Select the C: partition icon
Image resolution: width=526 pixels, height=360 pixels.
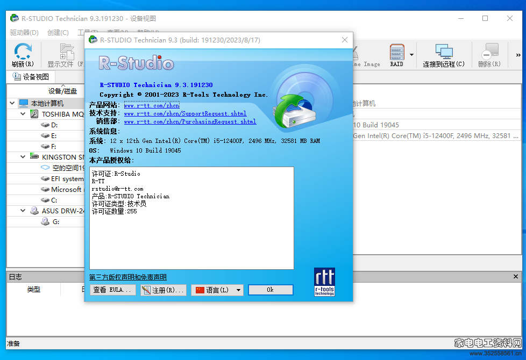pyautogui.click(x=45, y=200)
